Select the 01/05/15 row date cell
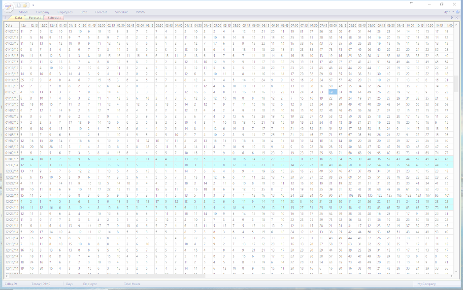Image resolution: width=463 pixels, height=290 pixels. point(12,135)
